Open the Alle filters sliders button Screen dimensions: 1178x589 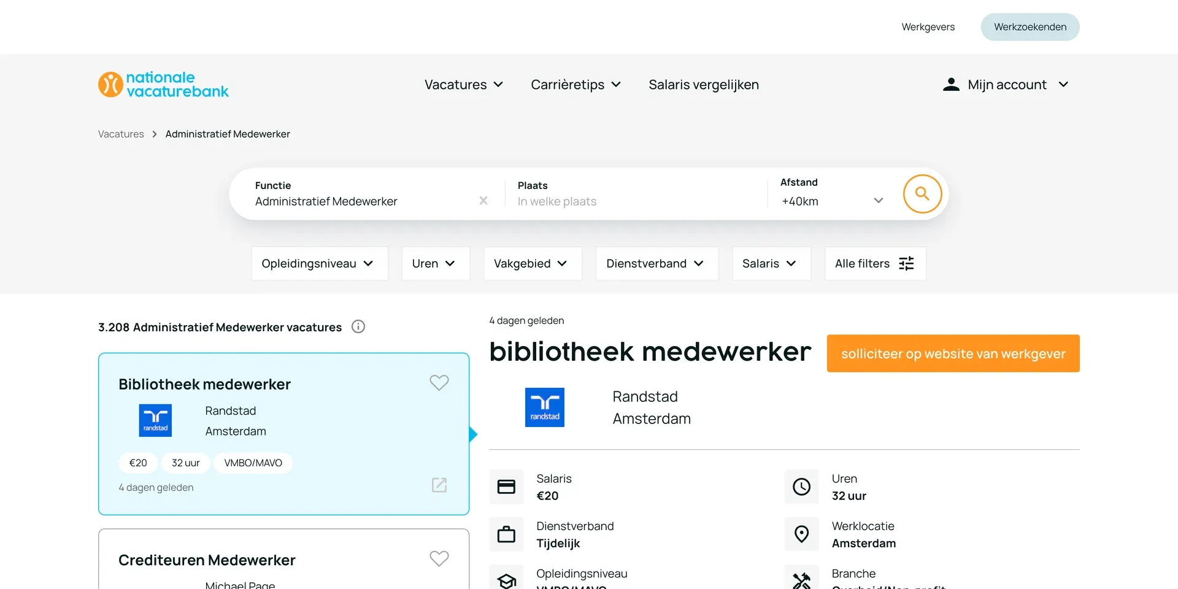pos(876,264)
